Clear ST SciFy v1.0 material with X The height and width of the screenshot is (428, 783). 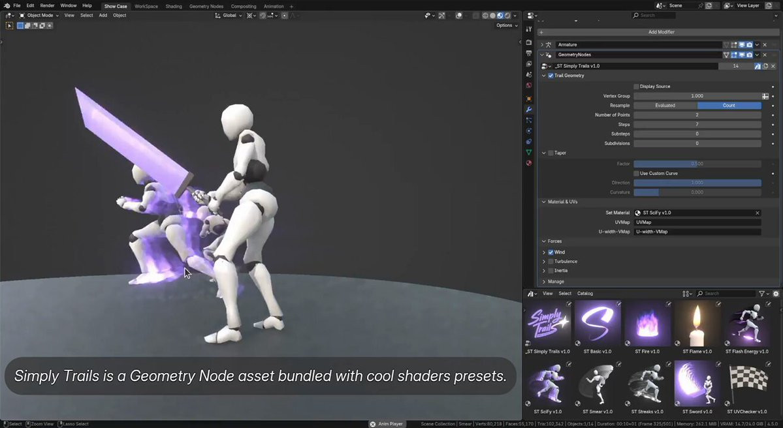757,213
